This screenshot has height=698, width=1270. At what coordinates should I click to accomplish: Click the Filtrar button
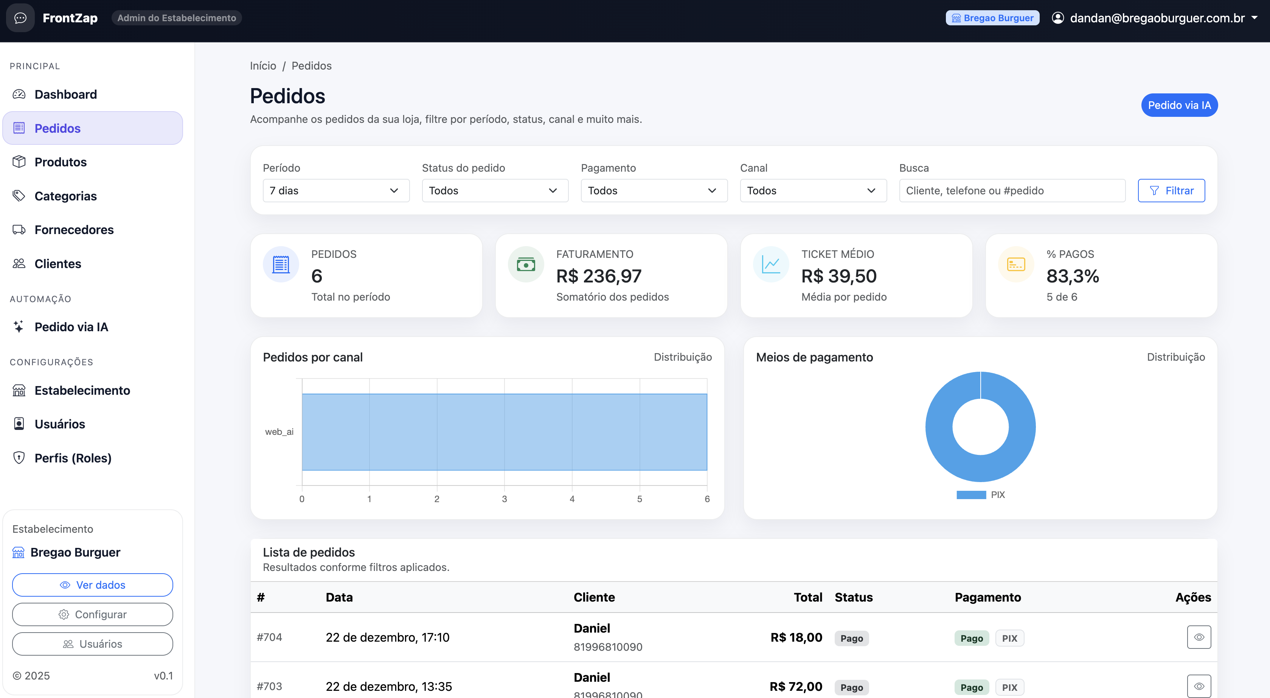pyautogui.click(x=1171, y=190)
